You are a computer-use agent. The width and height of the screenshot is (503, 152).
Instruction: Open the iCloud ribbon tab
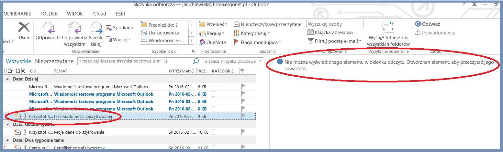tap(99, 14)
